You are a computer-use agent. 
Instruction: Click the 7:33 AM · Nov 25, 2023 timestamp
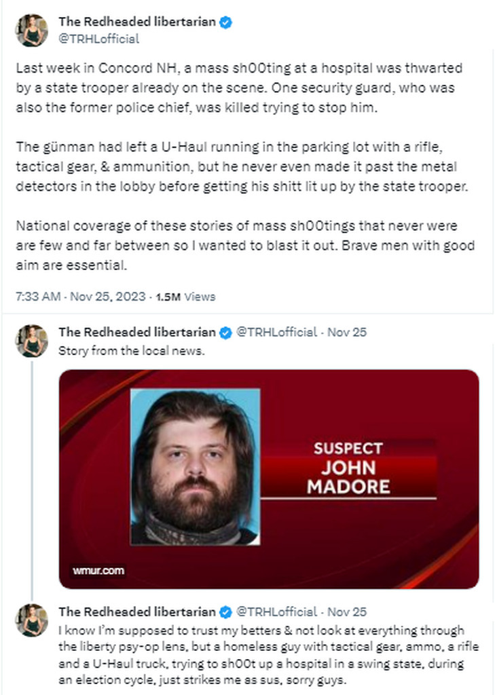pos(81,297)
